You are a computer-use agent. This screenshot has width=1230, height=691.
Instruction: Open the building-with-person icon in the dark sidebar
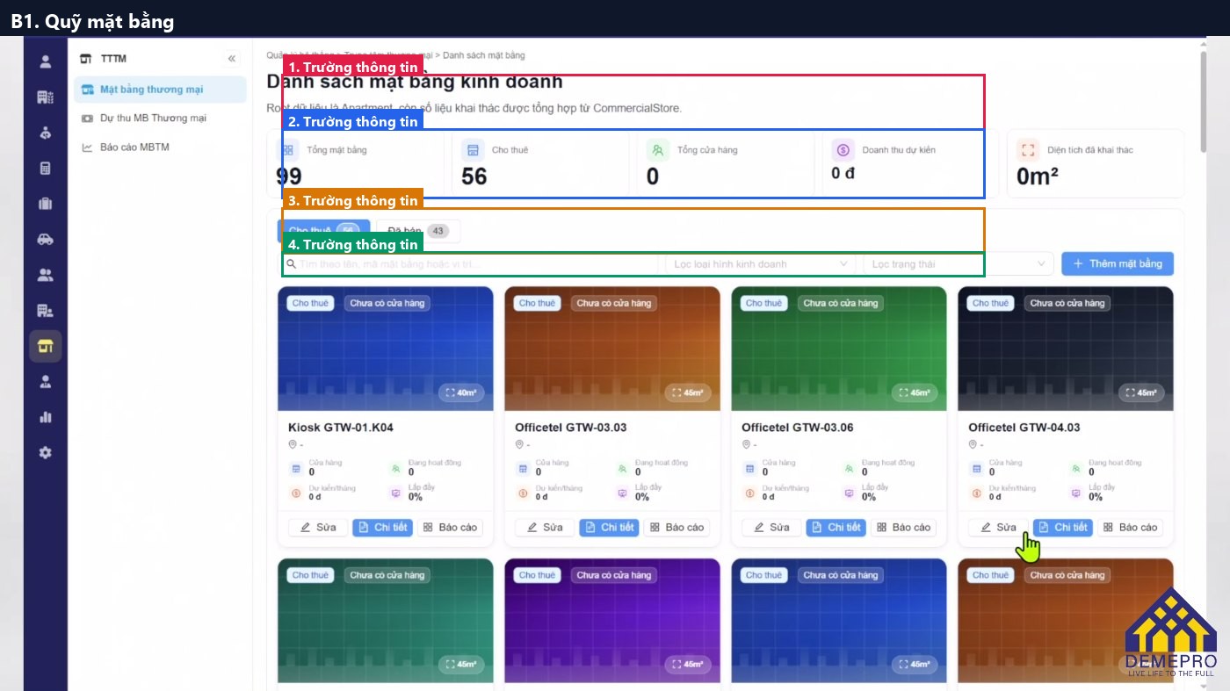pos(45,310)
